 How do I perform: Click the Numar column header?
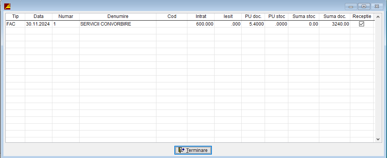click(65, 16)
